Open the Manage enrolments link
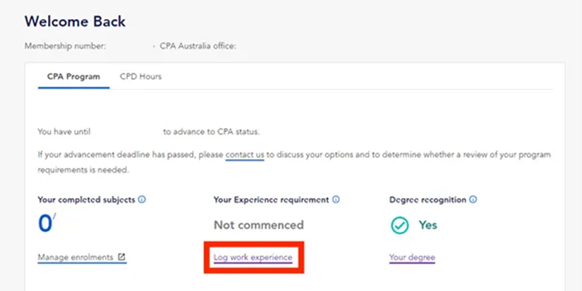Viewport: 582px width, 291px height. (x=75, y=257)
